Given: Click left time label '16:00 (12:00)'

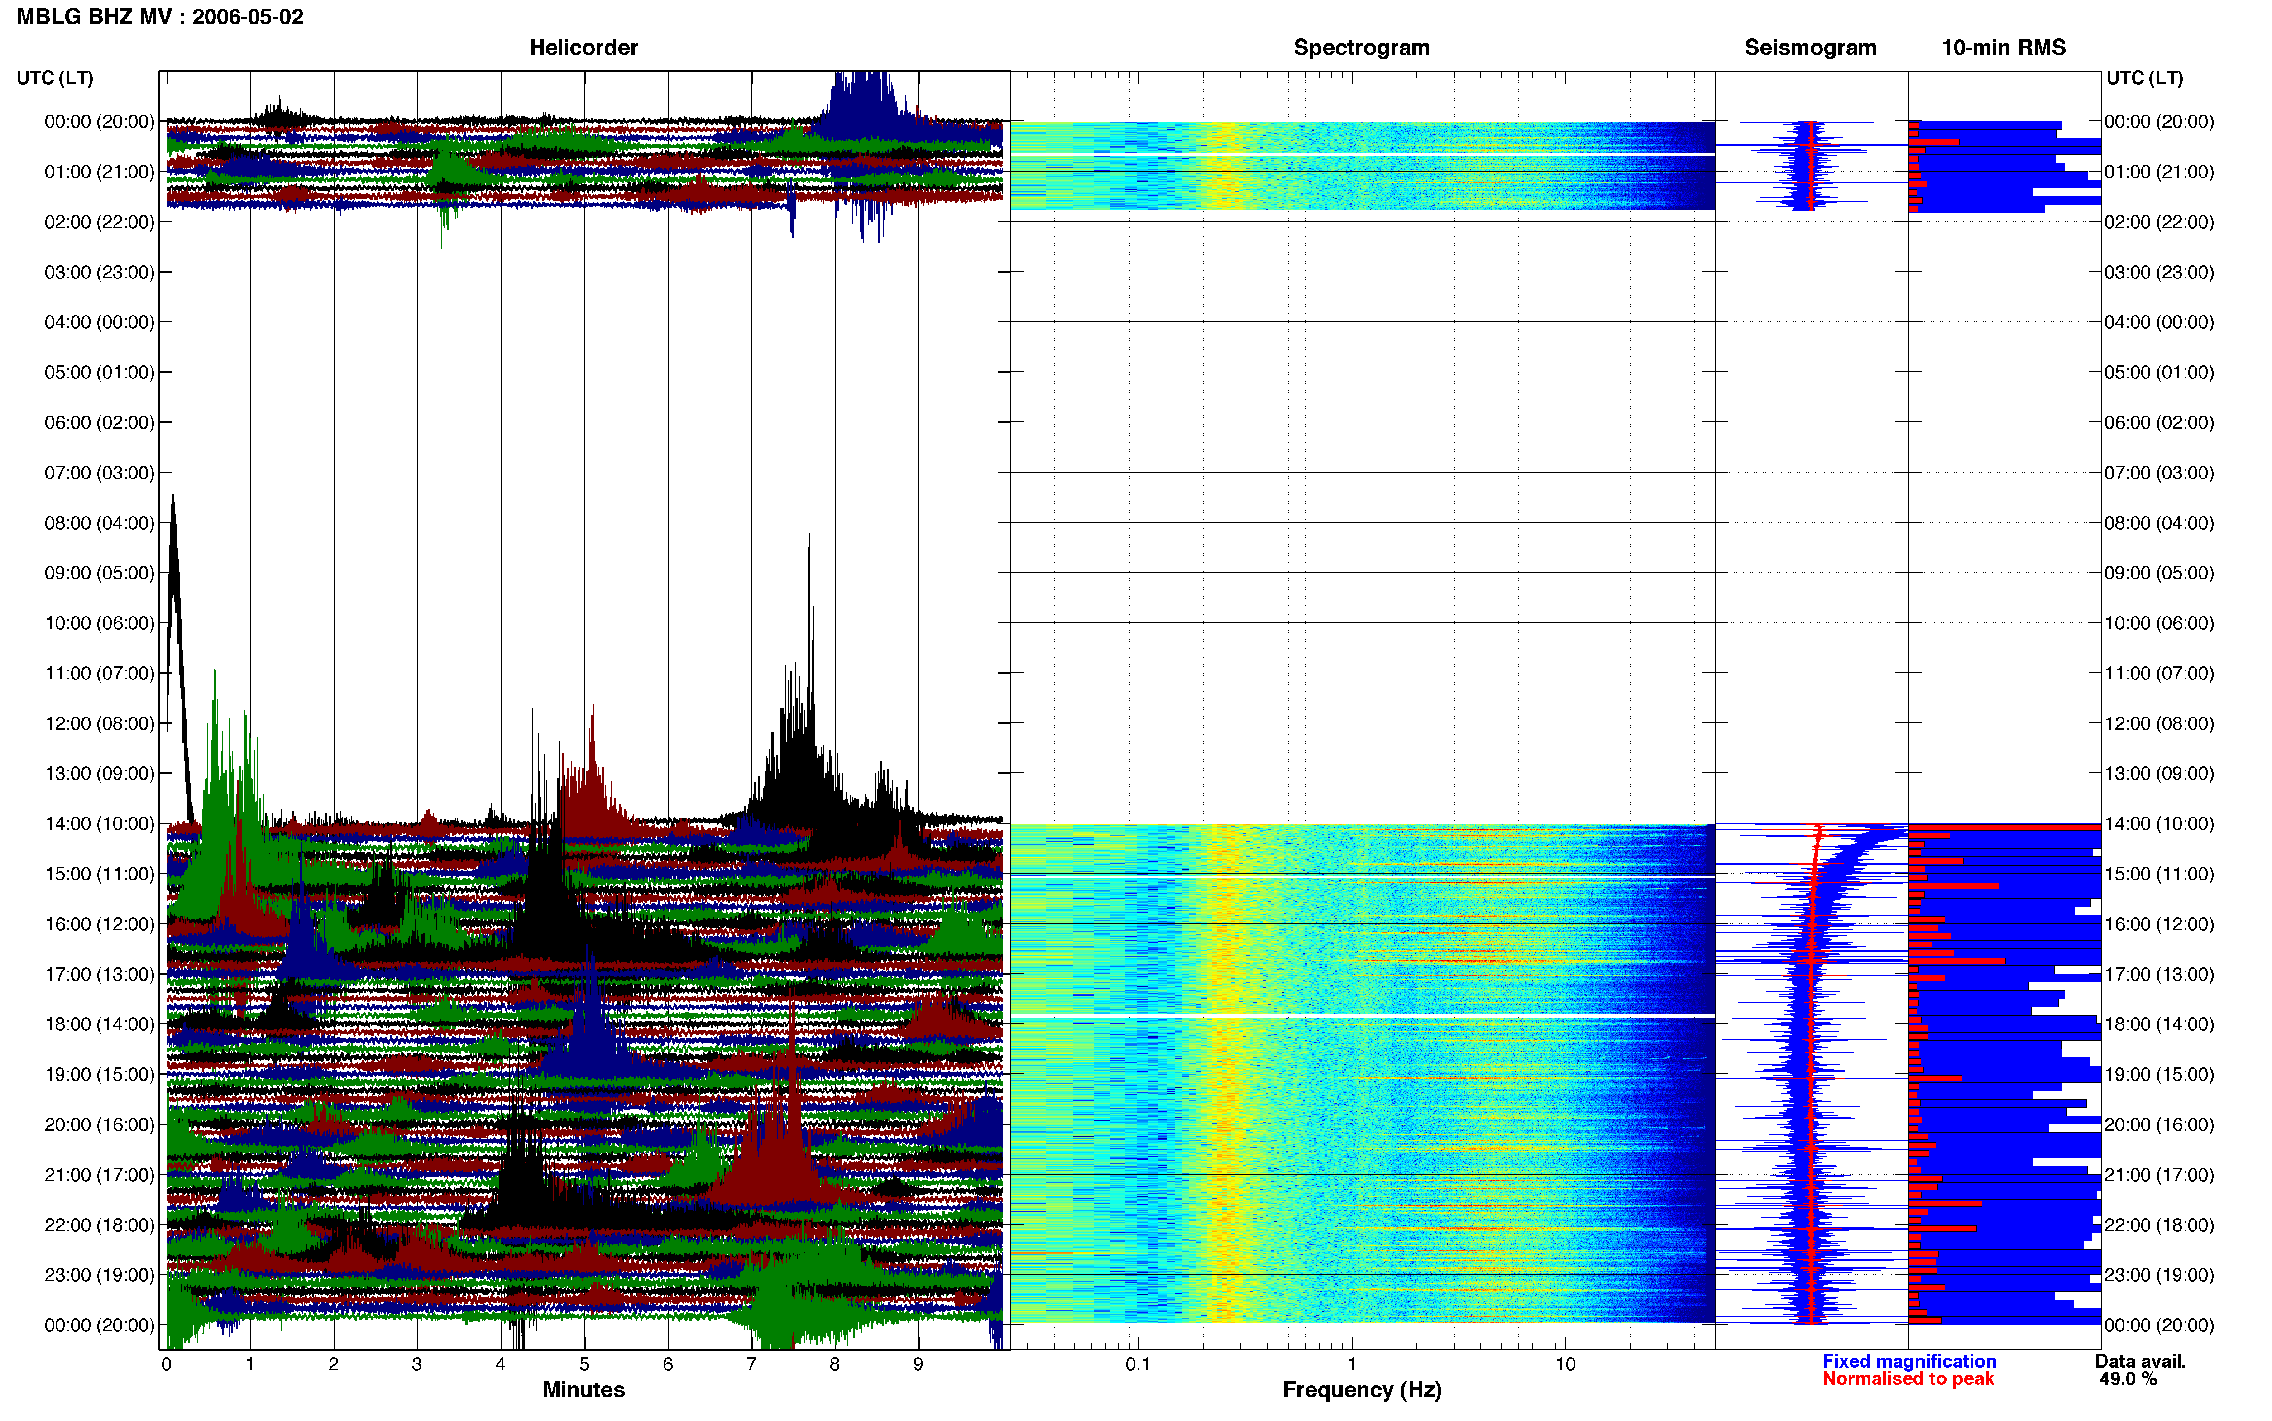Looking at the screenshot, I should pyautogui.click(x=100, y=924).
